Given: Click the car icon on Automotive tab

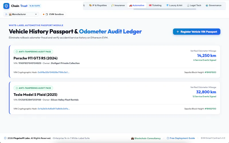Looking at the screenshot, I should click(x=131, y=5).
